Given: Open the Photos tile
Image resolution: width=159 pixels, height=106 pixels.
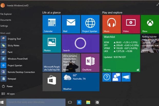Looking at the screenshot, I should click(x=52, y=43).
